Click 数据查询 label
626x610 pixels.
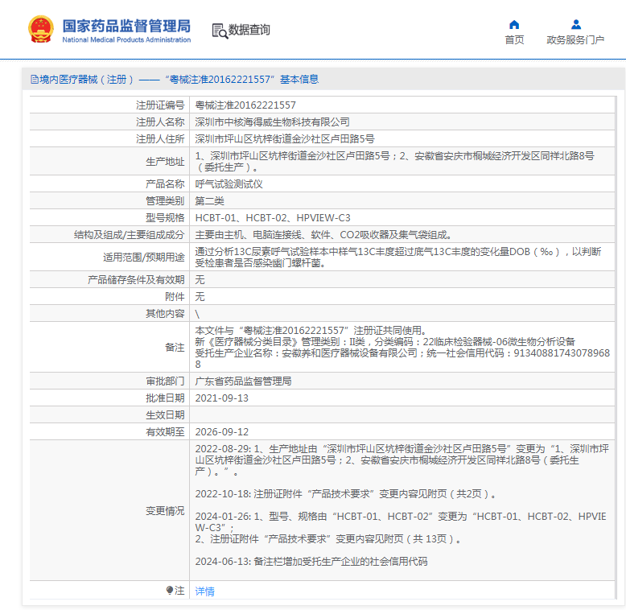tap(249, 30)
